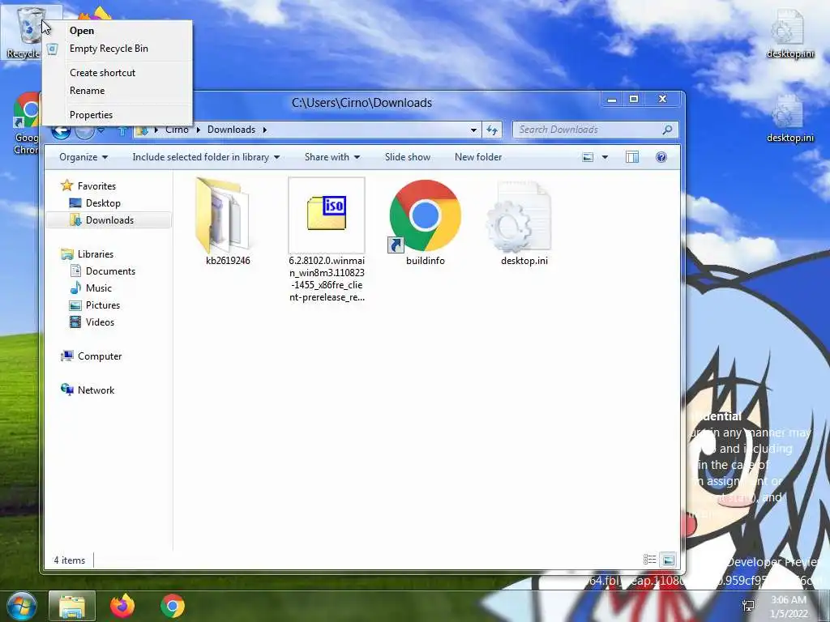Click the New folder button
The image size is (830, 622).
(478, 157)
